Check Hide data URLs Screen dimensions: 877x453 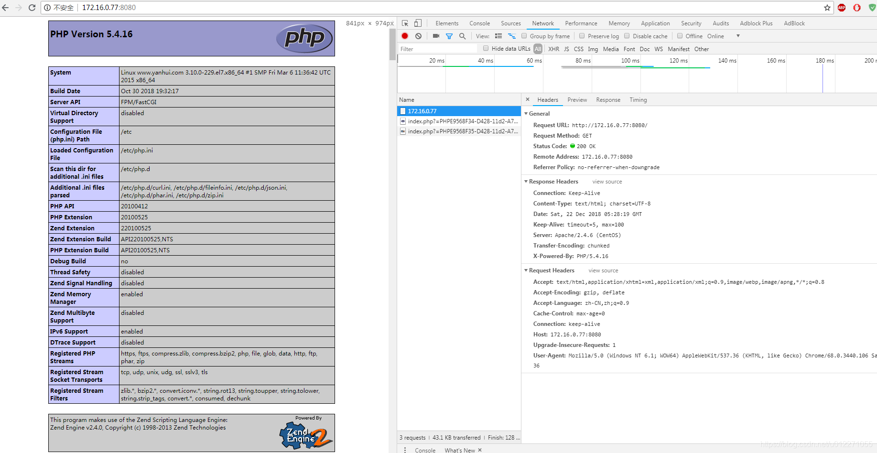click(x=486, y=48)
